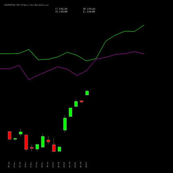Click the green candle for 22 Jan
Image resolution: width=173 pixels, height=173 pixels.
(21, 133)
